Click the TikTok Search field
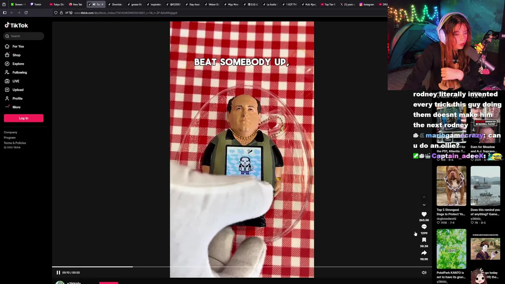The image size is (505, 284). tap(24, 36)
